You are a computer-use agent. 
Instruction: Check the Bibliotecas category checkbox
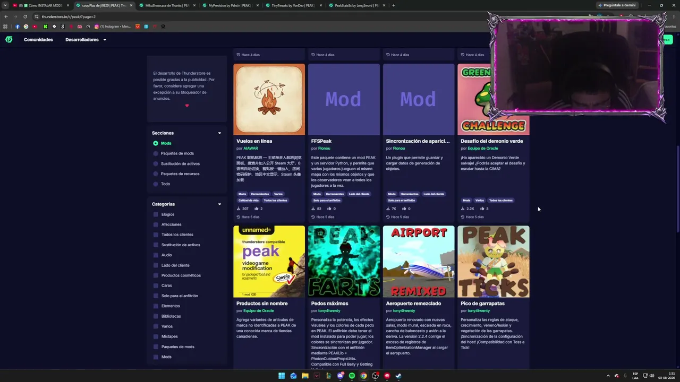[156, 316]
